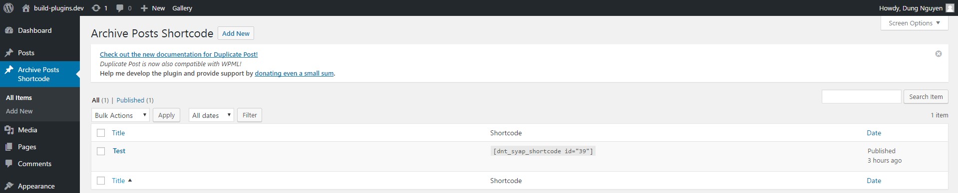Click Appearance brush icon in sidebar
The image size is (958, 193).
pyautogui.click(x=9, y=186)
